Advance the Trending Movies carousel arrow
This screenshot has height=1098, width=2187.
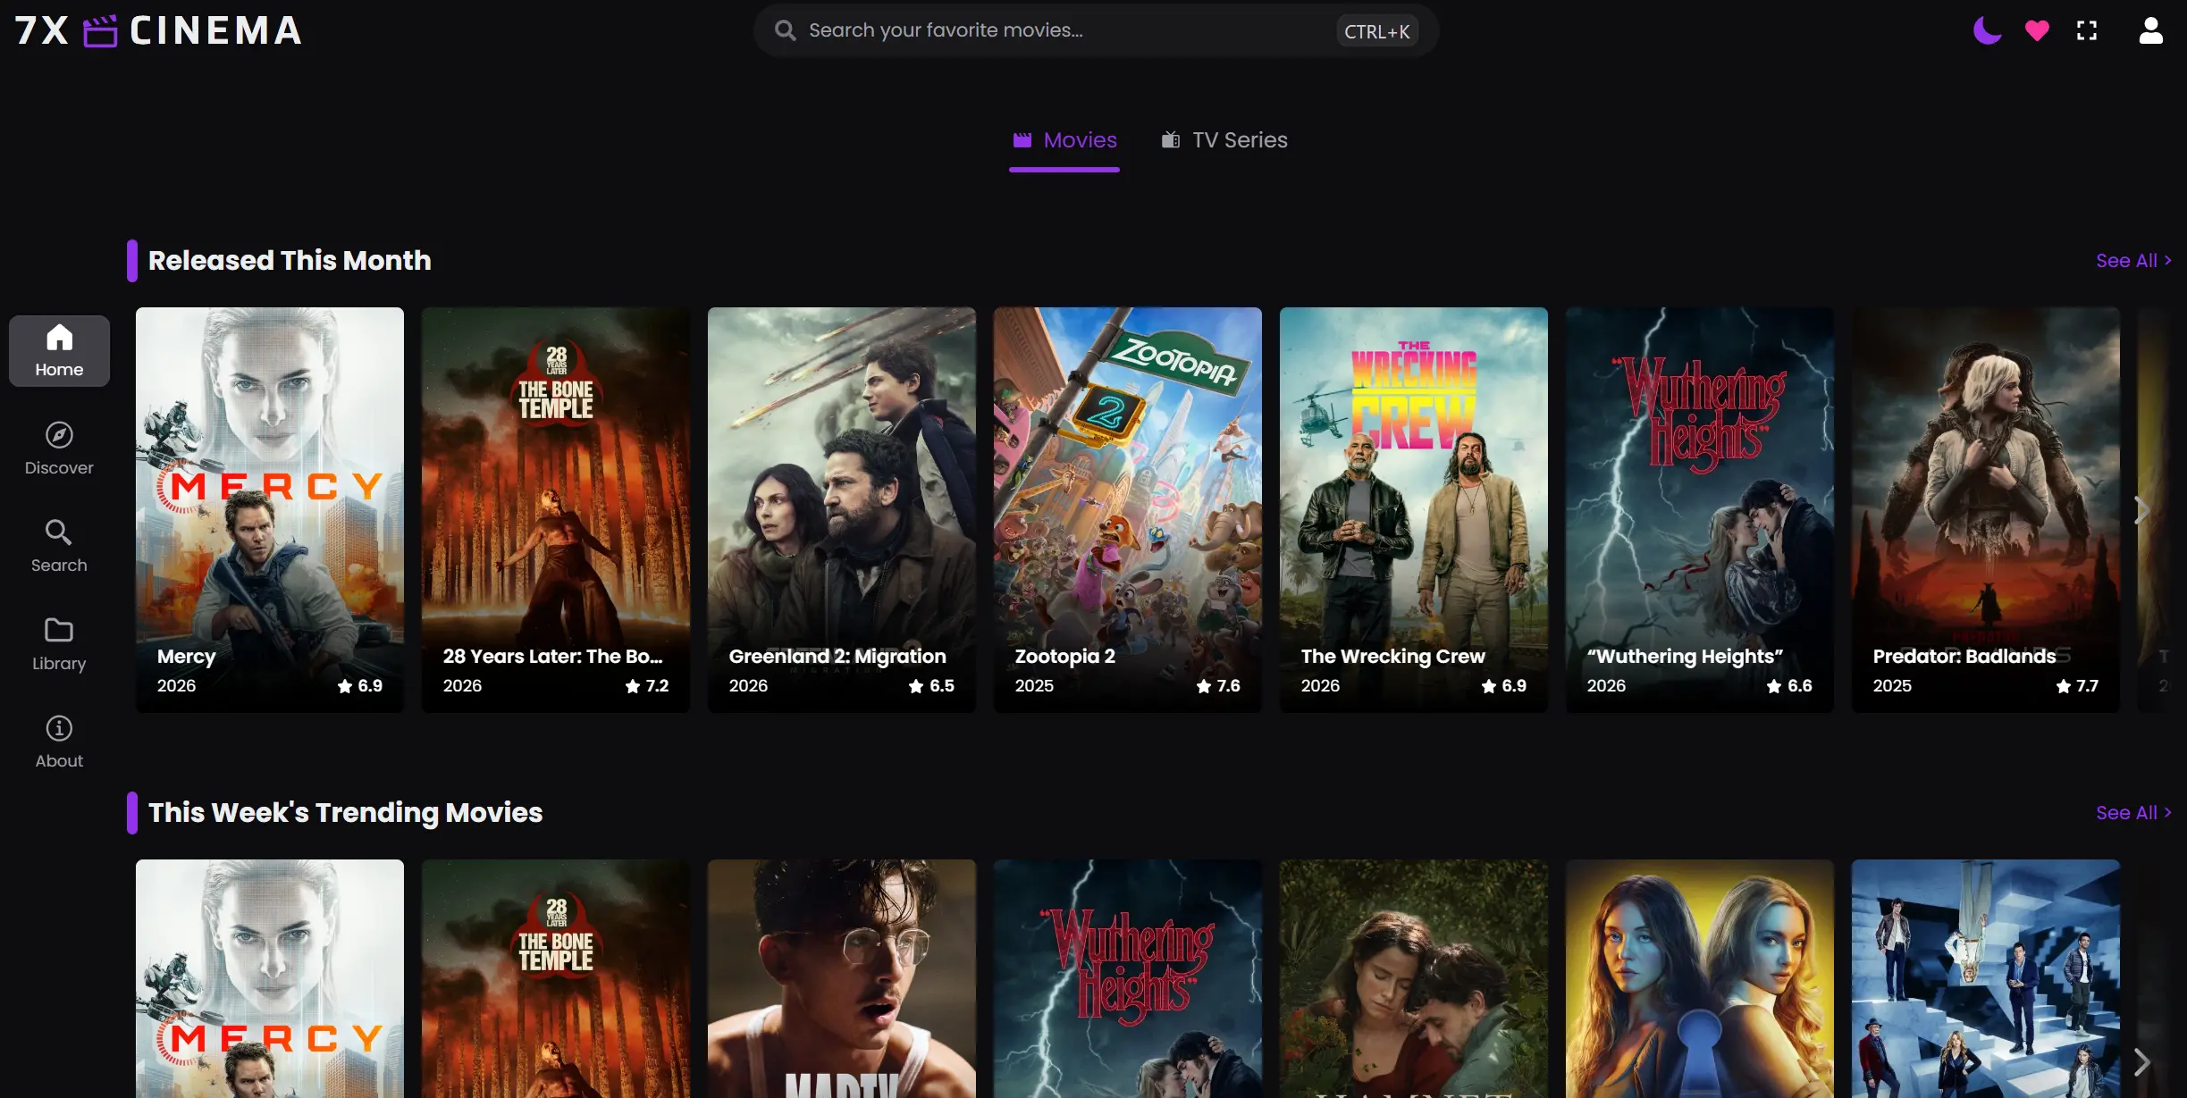pyautogui.click(x=2141, y=1062)
